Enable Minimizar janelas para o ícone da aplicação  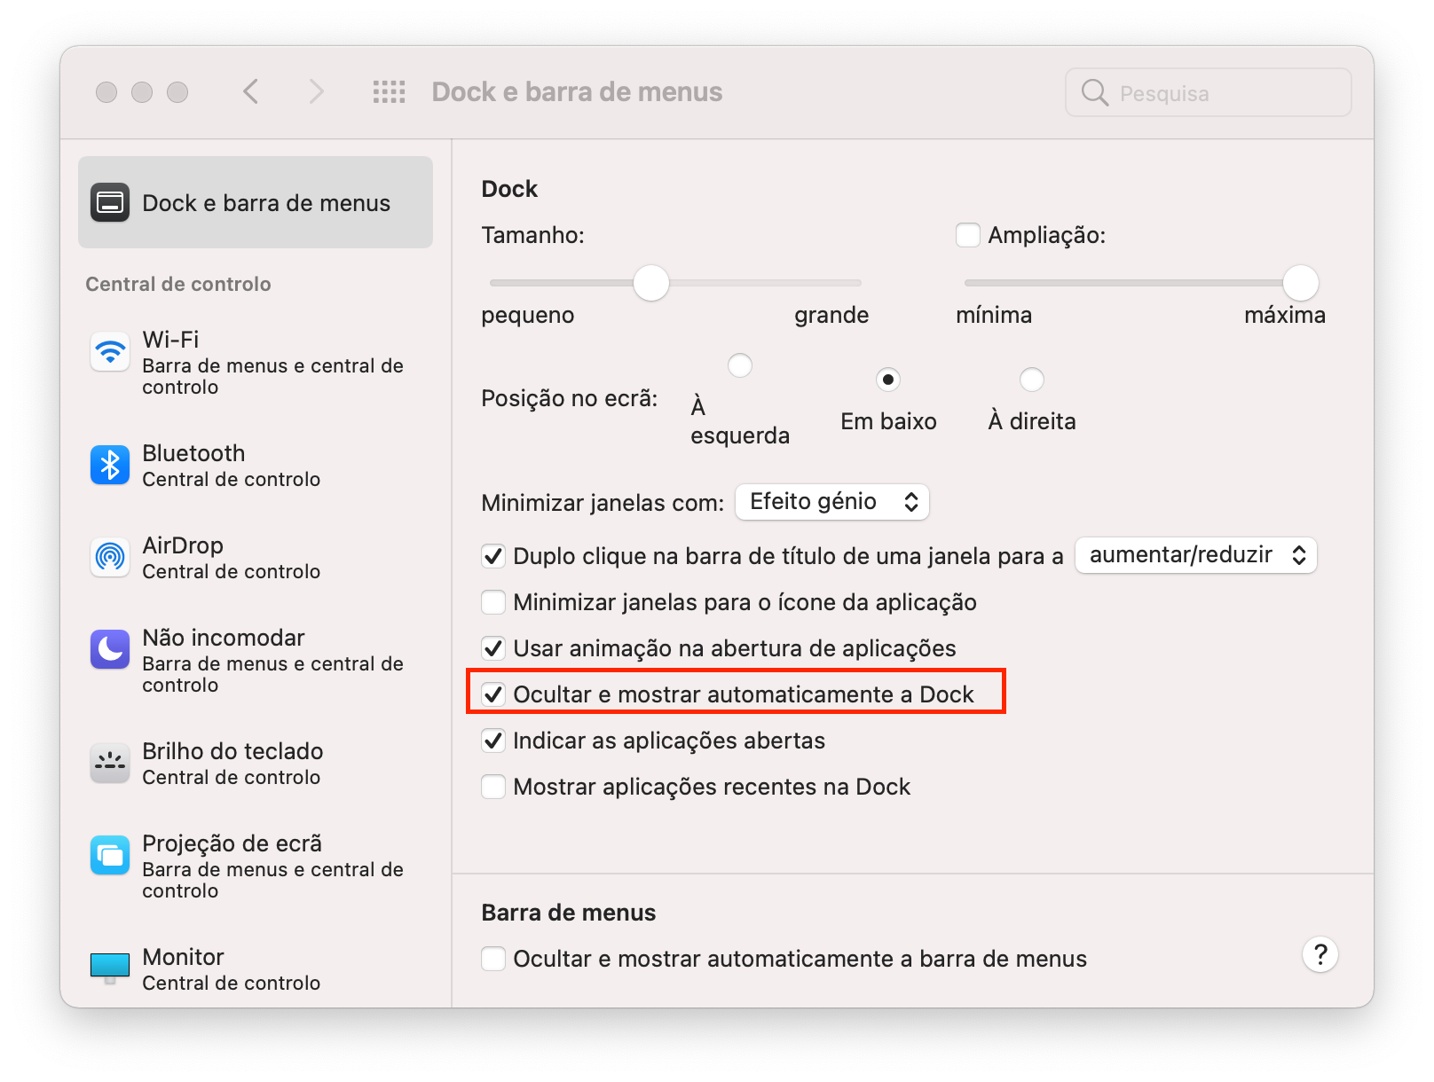pyautogui.click(x=493, y=602)
